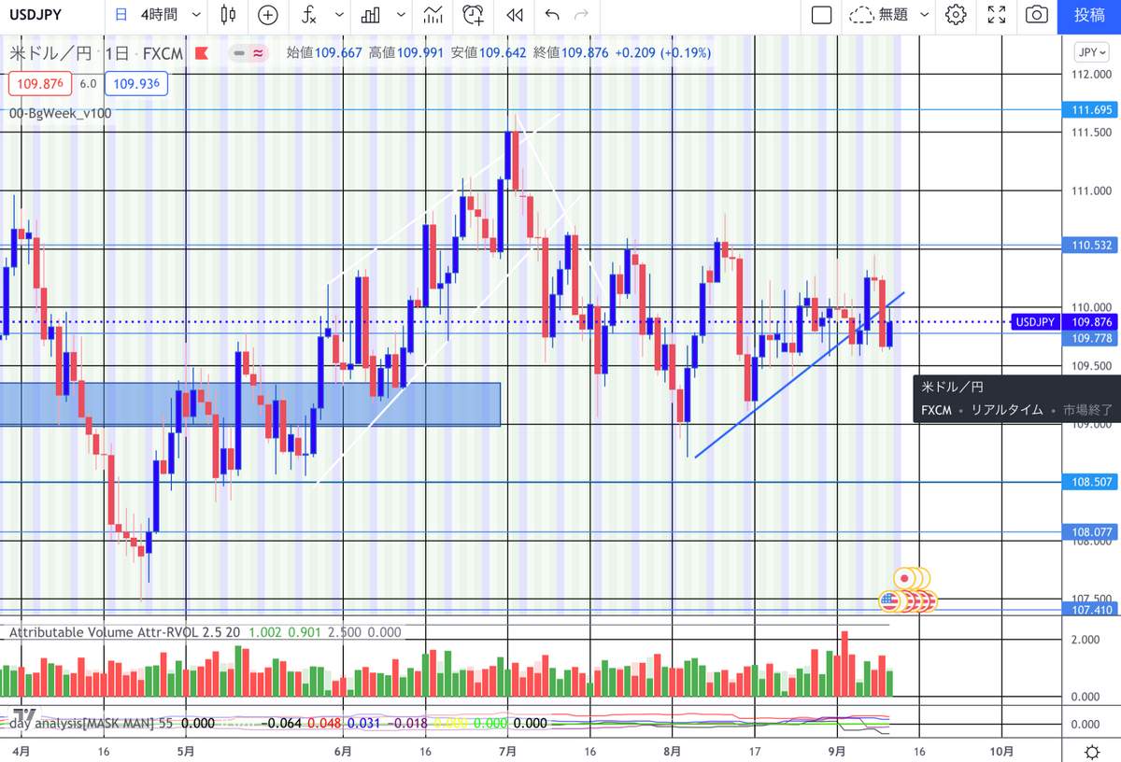Click the compare or add symbol plus icon
Image resolution: width=1121 pixels, height=762 pixels.
pyautogui.click(x=268, y=15)
